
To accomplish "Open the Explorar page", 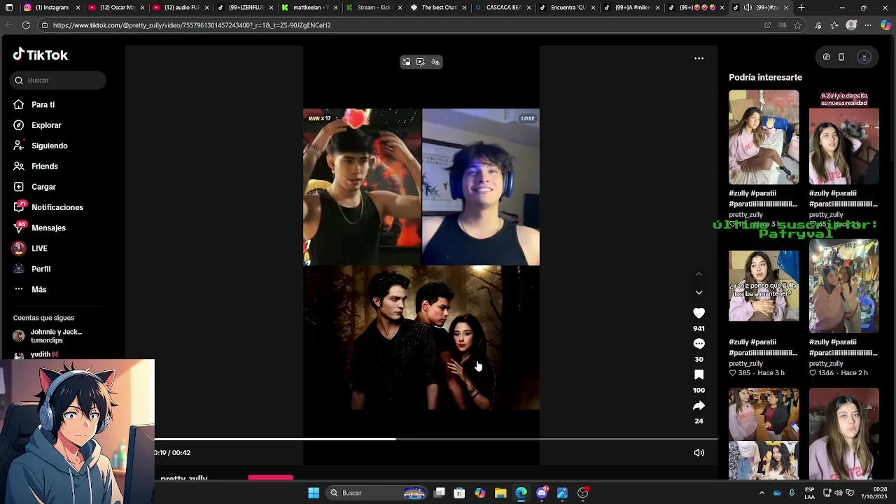I will (46, 125).
